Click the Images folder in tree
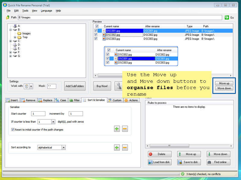Screen dimensions: 241x180 (x=26, y=33)
